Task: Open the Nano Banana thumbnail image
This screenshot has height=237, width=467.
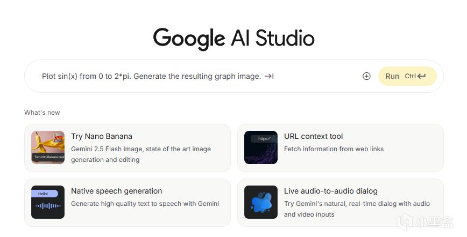Action: (48, 147)
